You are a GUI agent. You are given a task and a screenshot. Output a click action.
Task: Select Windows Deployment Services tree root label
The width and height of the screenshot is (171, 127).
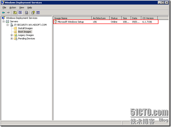(x=21, y=18)
